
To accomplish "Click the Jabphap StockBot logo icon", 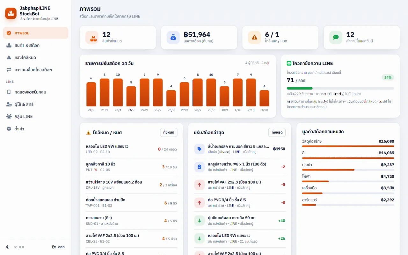I will pyautogui.click(x=11, y=13).
